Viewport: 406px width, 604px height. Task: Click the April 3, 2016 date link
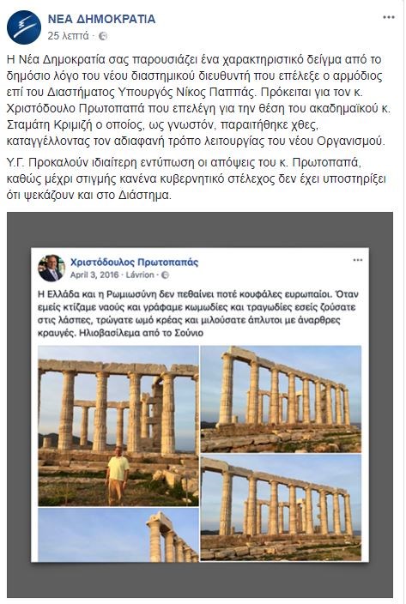94,275
